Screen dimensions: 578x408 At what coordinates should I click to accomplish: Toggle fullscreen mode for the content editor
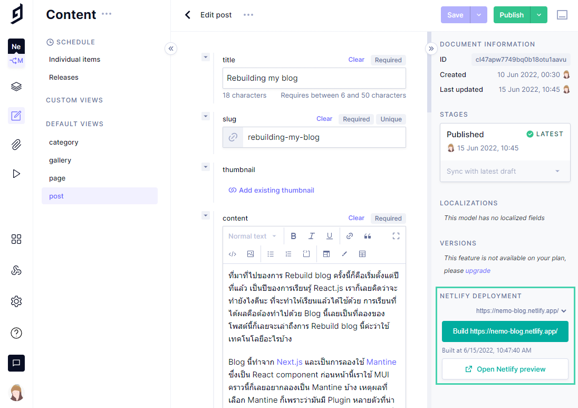[396, 235]
